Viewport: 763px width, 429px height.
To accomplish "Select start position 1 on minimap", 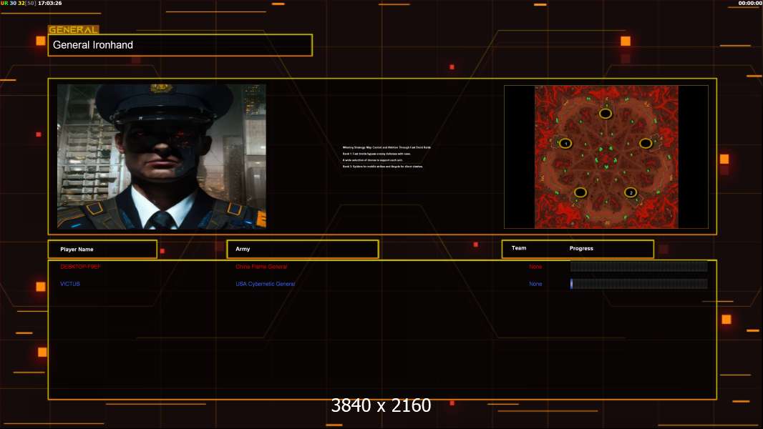I will tap(565, 143).
